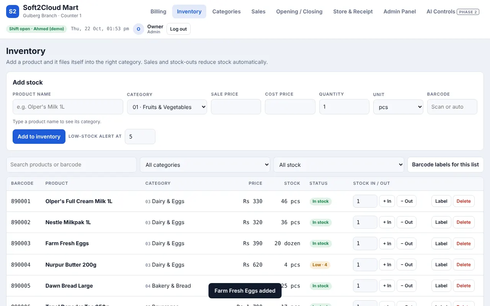
Task: Click the Shift open Ahmed badge
Action: tap(36, 29)
